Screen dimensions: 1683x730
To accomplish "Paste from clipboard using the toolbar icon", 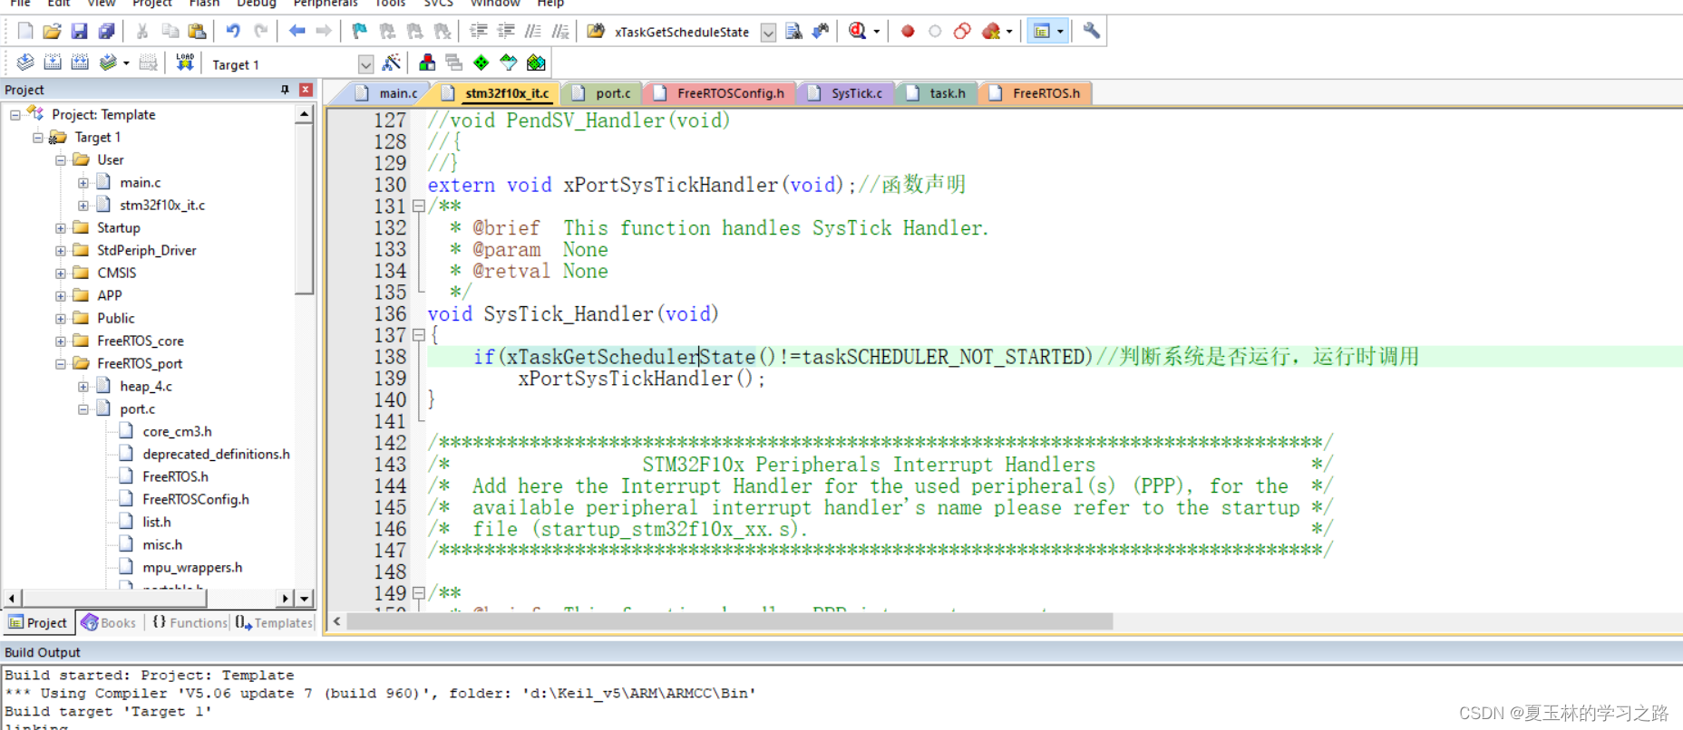I will click(x=197, y=32).
